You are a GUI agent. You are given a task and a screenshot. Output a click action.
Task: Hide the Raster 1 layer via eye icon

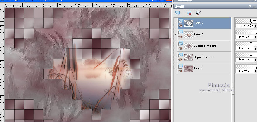click(180, 71)
